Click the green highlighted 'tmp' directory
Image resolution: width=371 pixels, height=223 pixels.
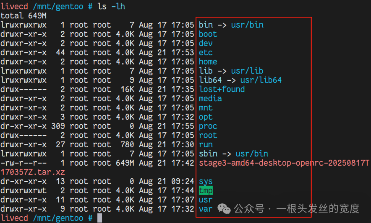206,191
